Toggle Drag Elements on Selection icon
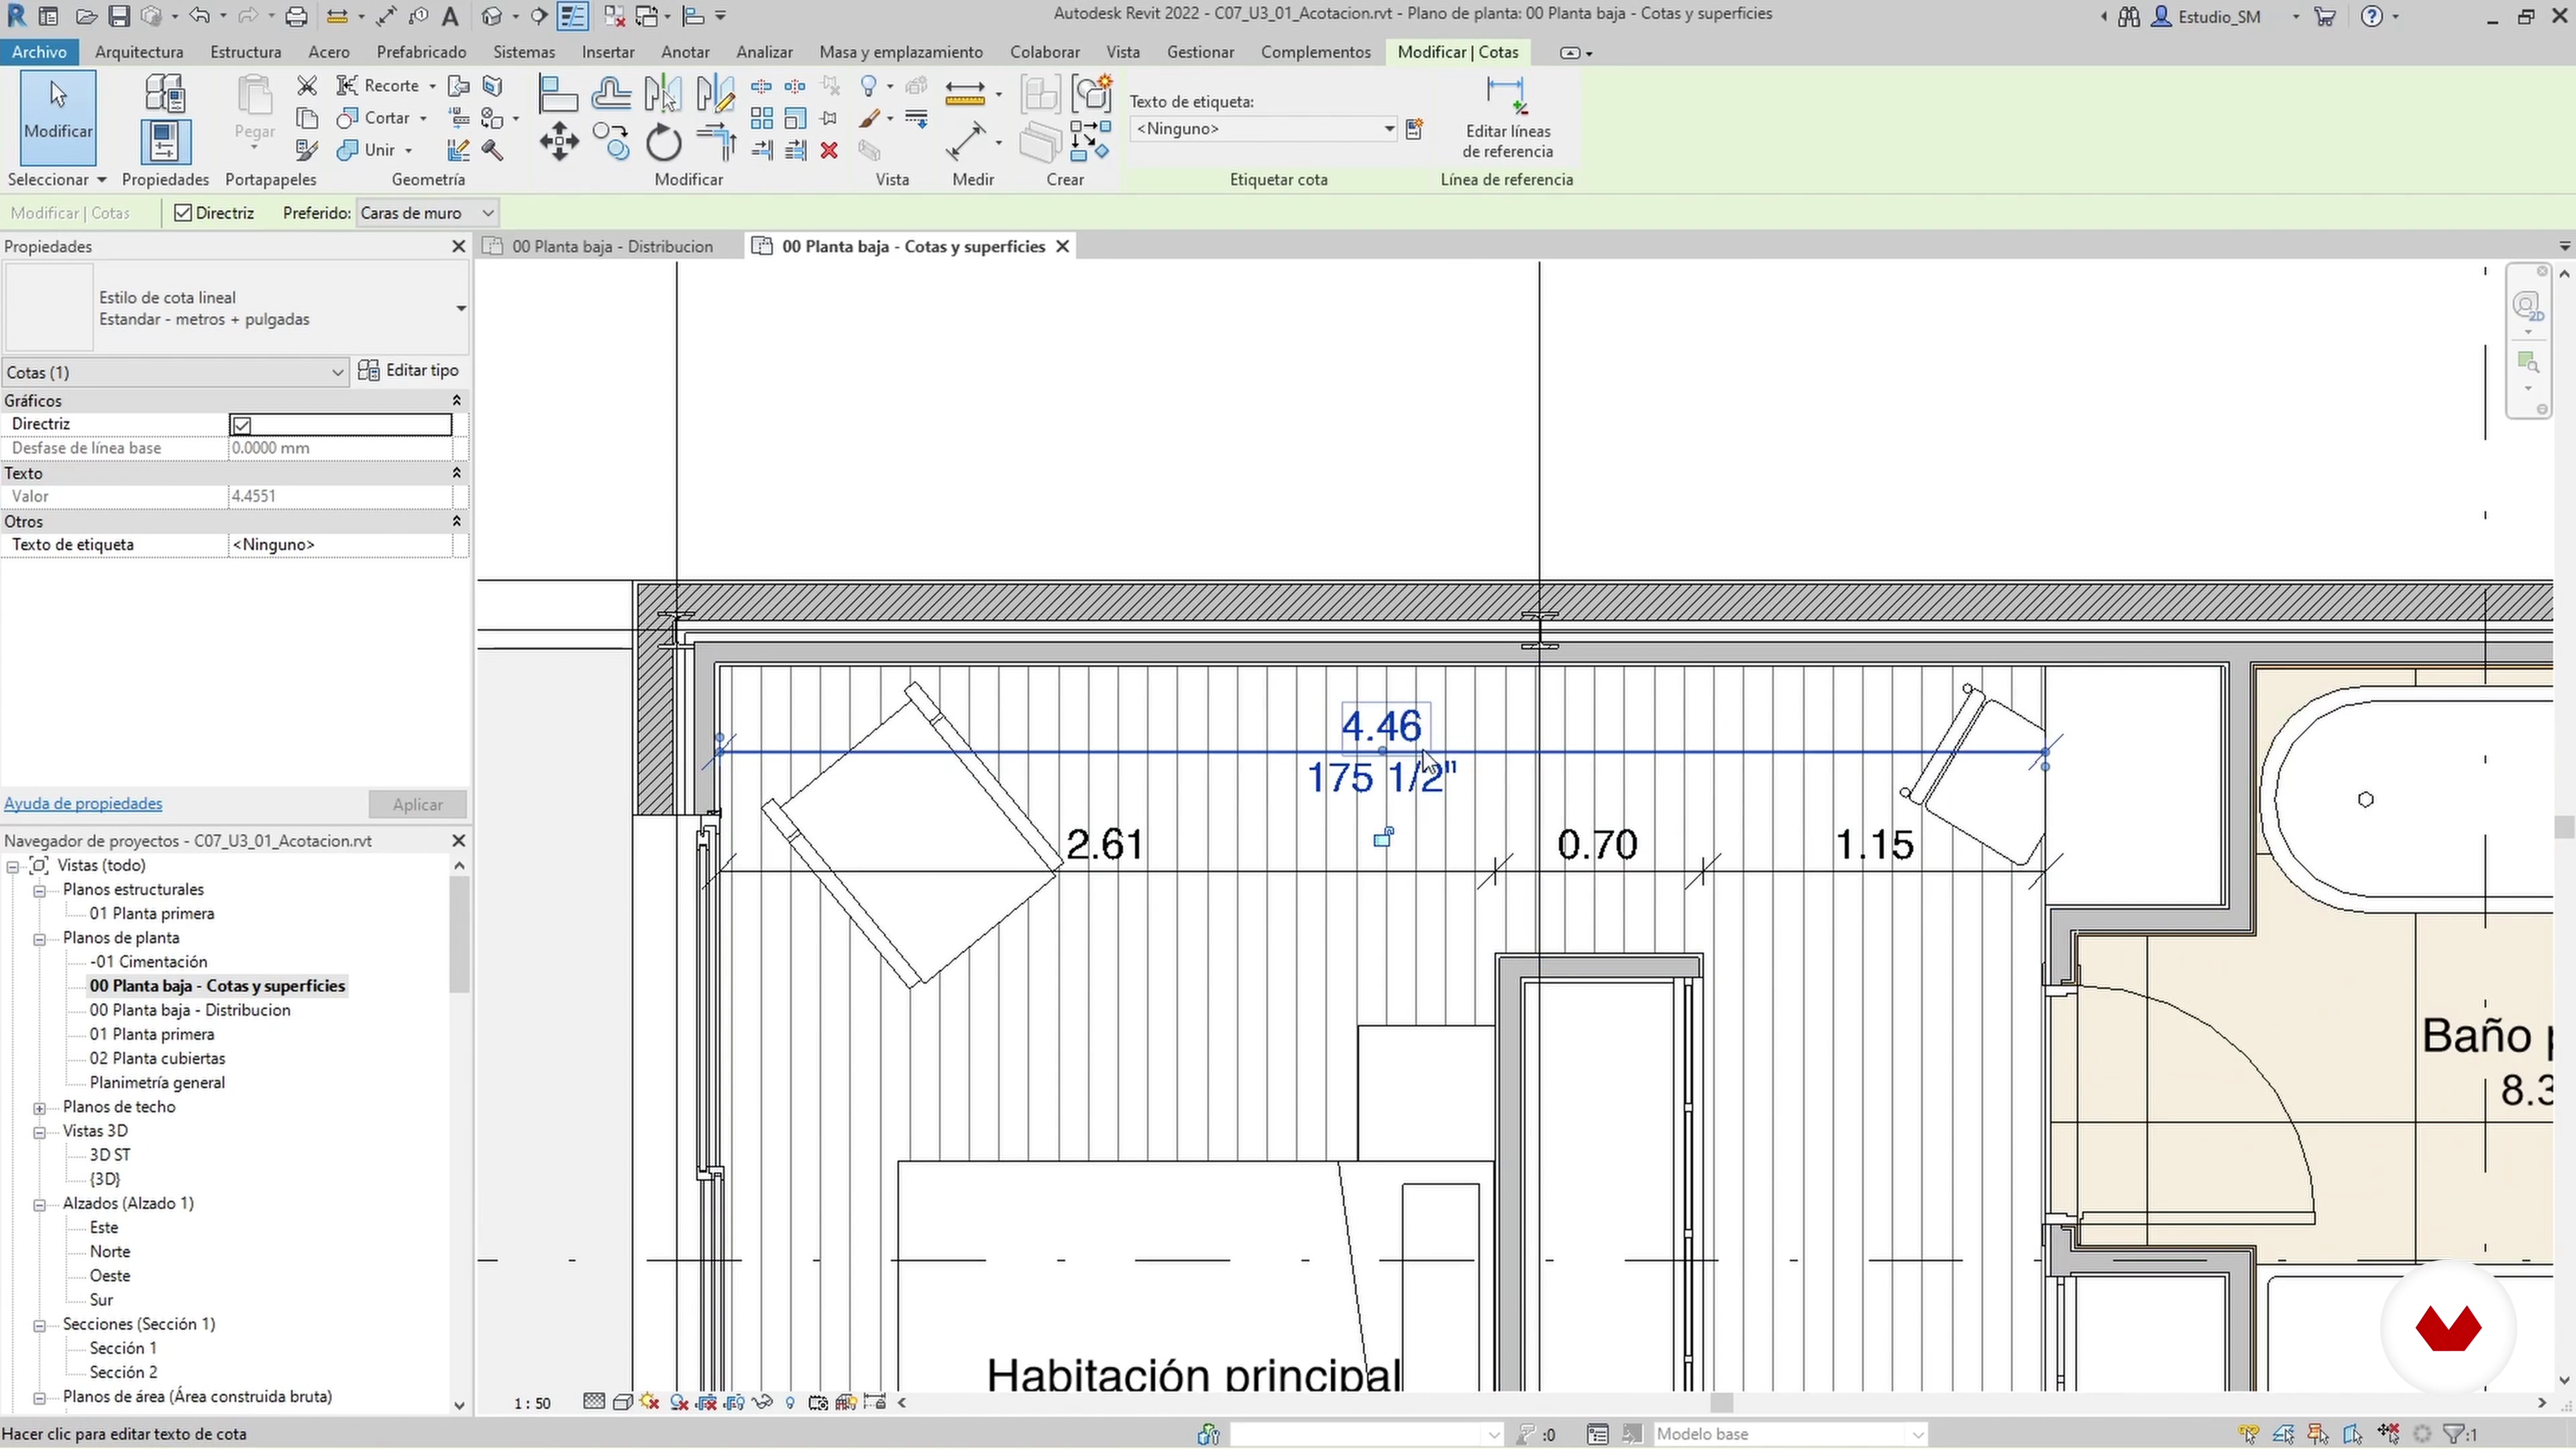The image size is (2576, 1449). click(x=2389, y=1435)
